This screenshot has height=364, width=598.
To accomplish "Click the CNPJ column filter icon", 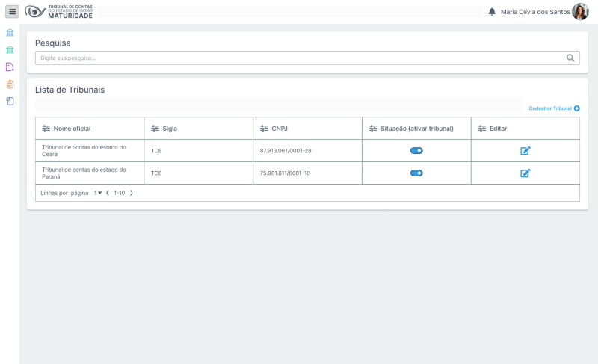I will click(264, 129).
